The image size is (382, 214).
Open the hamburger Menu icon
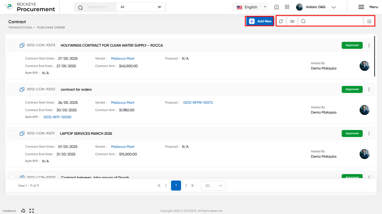[361, 7]
